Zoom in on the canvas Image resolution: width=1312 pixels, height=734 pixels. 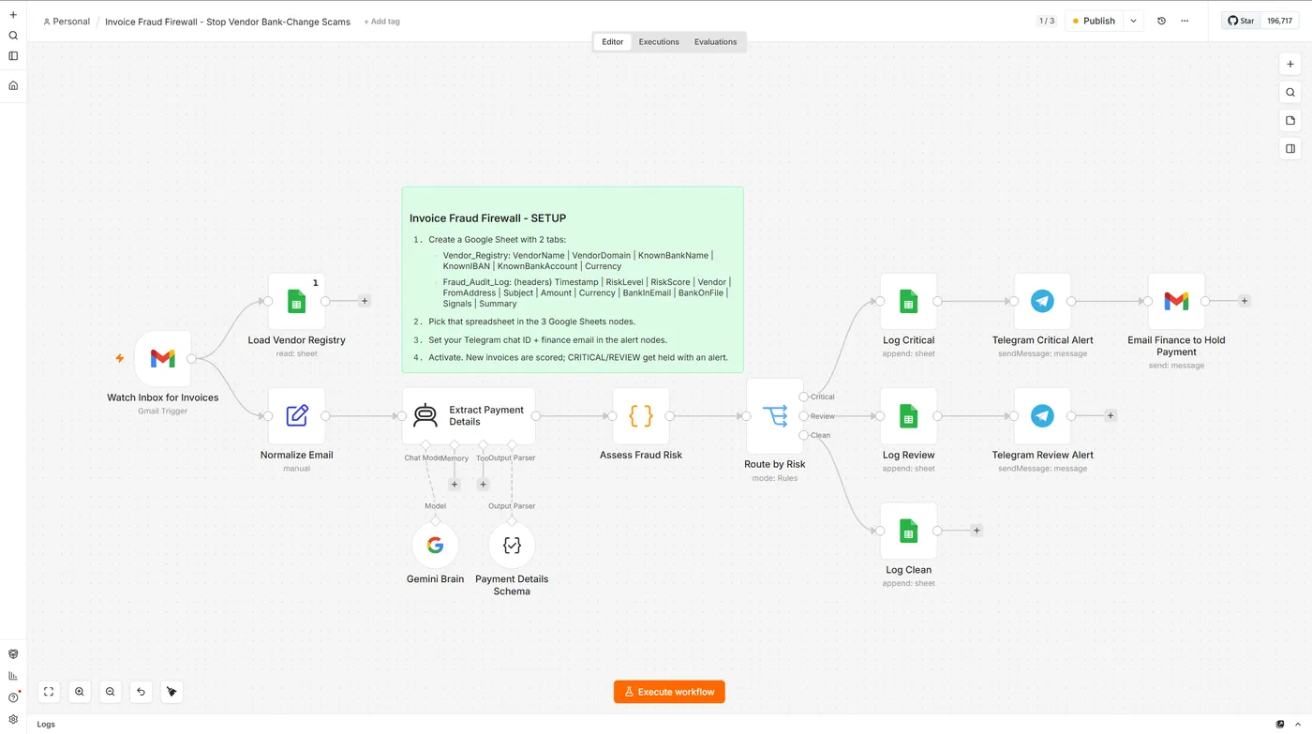pos(80,692)
